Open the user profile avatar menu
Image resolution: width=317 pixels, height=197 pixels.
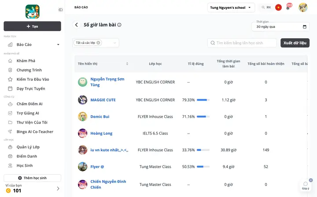303,7
